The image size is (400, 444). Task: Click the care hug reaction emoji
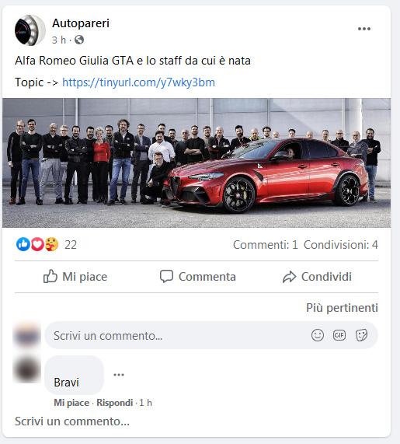(x=51, y=244)
